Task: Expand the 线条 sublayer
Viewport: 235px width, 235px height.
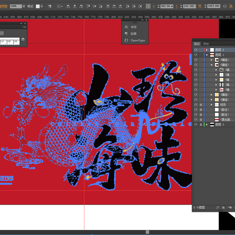Action: pos(211,105)
